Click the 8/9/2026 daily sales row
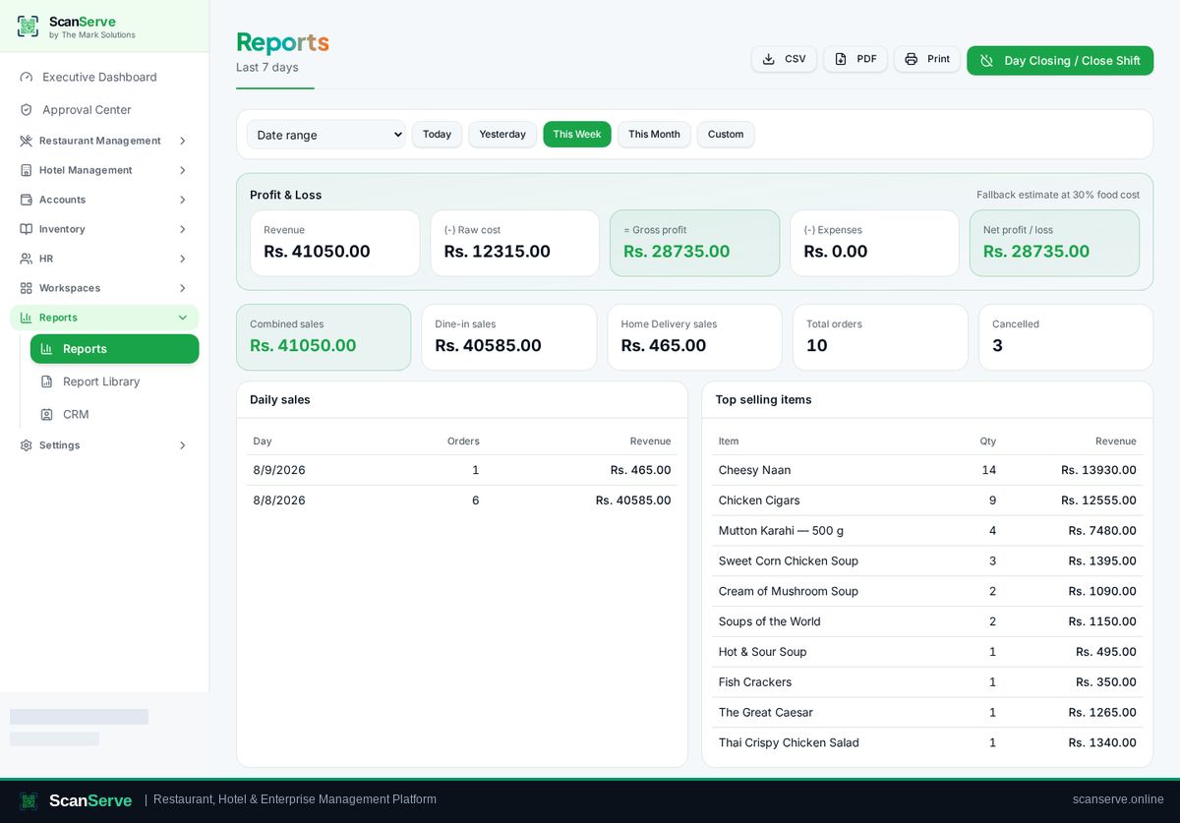This screenshot has width=1180, height=823. [462, 470]
